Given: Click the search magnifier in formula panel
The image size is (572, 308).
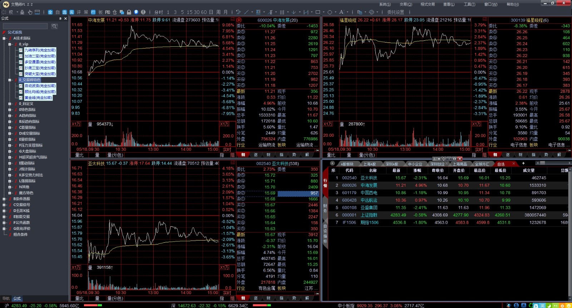Looking at the screenshot, I should pyautogui.click(x=54, y=26).
